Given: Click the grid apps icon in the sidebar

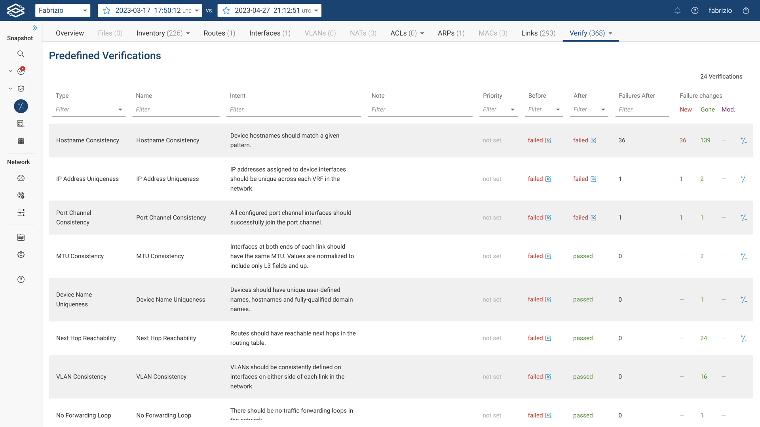Looking at the screenshot, I should [x=21, y=141].
